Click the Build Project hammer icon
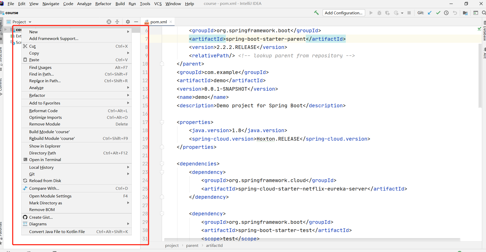The width and height of the screenshot is (486, 252). [x=316, y=13]
